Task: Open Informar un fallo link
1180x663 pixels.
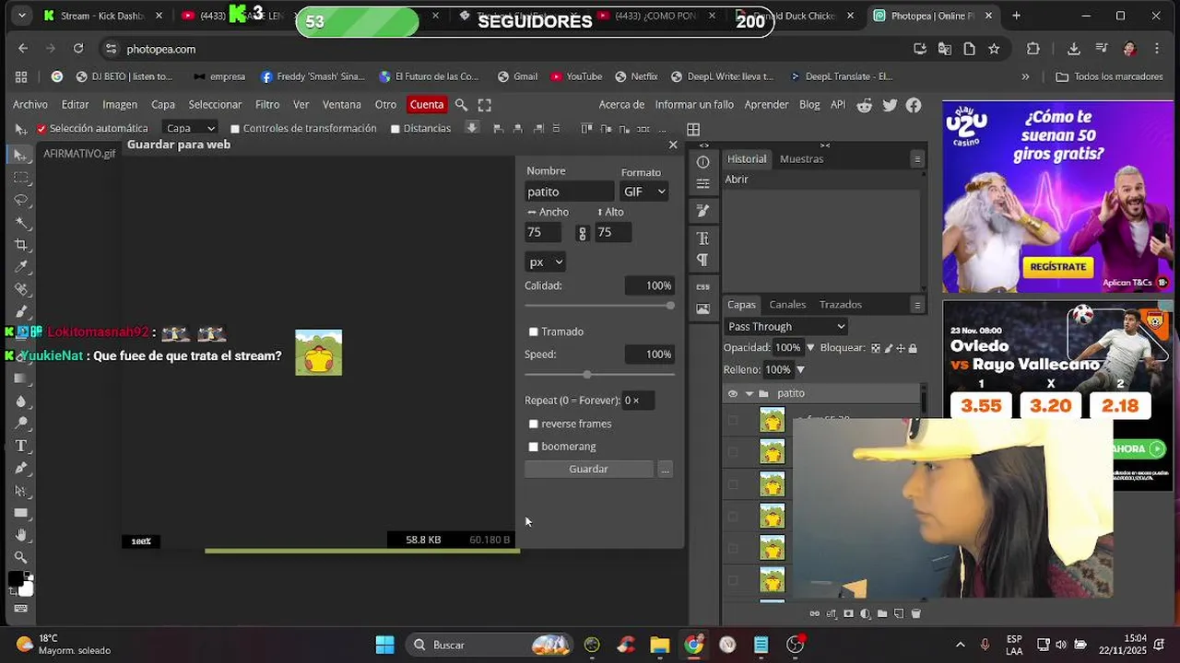Action: pos(694,105)
